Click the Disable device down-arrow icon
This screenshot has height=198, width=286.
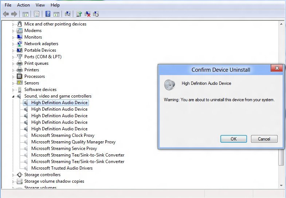click(96, 14)
